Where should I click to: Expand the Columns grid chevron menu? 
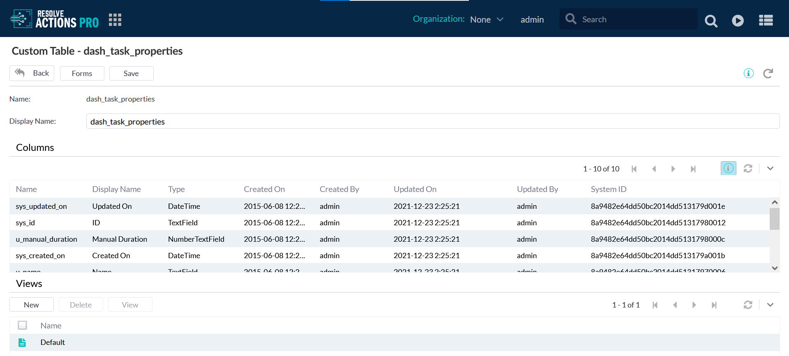click(x=770, y=169)
